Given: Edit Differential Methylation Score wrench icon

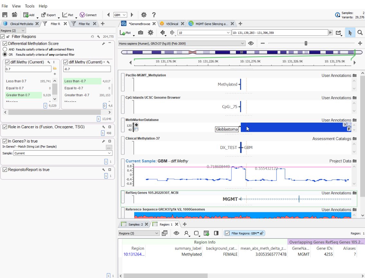Looking at the screenshot, I should coord(104,43).
